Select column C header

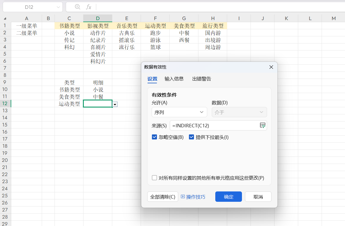69,18
